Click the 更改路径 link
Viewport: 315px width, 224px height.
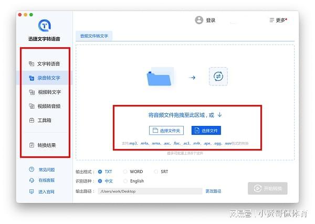click(213, 191)
